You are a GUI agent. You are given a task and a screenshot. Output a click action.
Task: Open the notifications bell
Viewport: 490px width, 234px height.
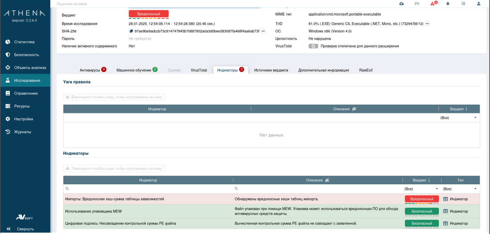448,4
